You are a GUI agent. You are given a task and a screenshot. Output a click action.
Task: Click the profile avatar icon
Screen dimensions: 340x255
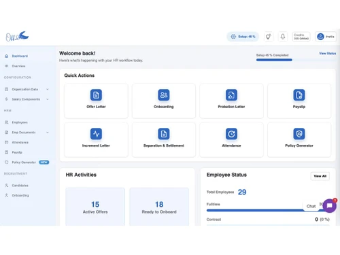coord(320,37)
